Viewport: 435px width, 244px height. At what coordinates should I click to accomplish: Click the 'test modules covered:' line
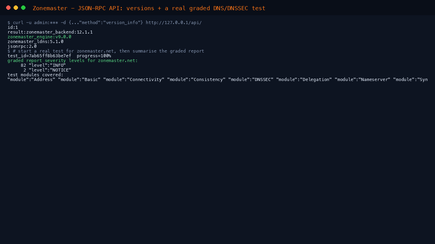[x=35, y=75]
